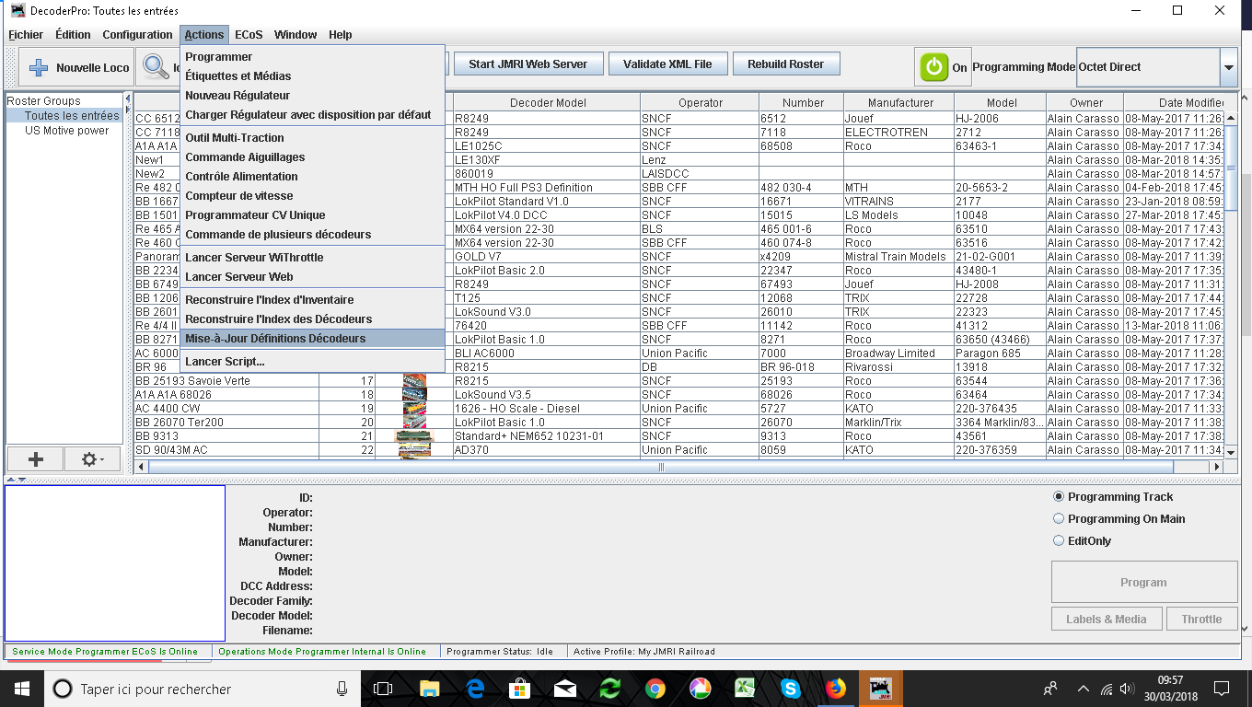Image resolution: width=1252 pixels, height=707 pixels.
Task: Select the BB 25193 Savoie Verte row
Action: (x=679, y=381)
